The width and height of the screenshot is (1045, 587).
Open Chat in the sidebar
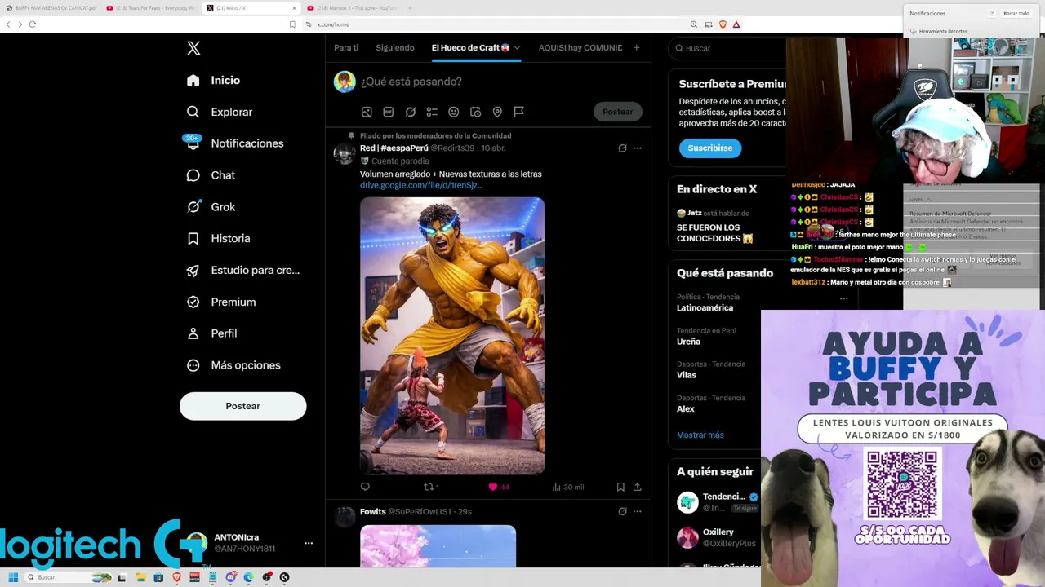[x=211, y=175]
